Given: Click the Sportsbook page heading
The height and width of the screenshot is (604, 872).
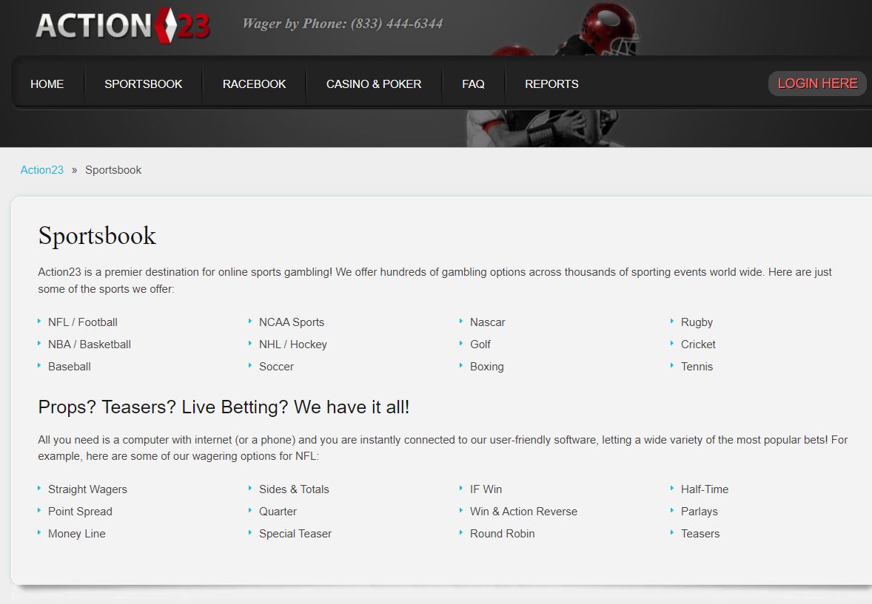Looking at the screenshot, I should point(97,236).
